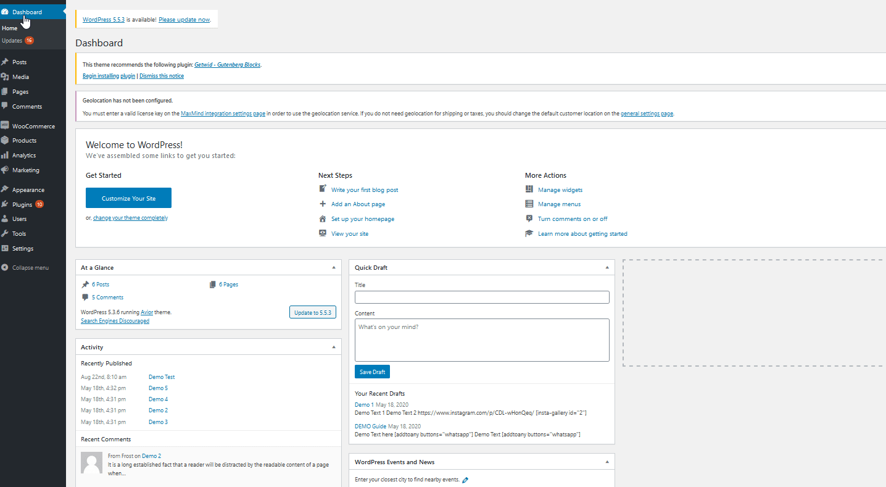886x487 pixels.
Task: Click the Demo 2 link in recent comment
Action: (x=151, y=456)
